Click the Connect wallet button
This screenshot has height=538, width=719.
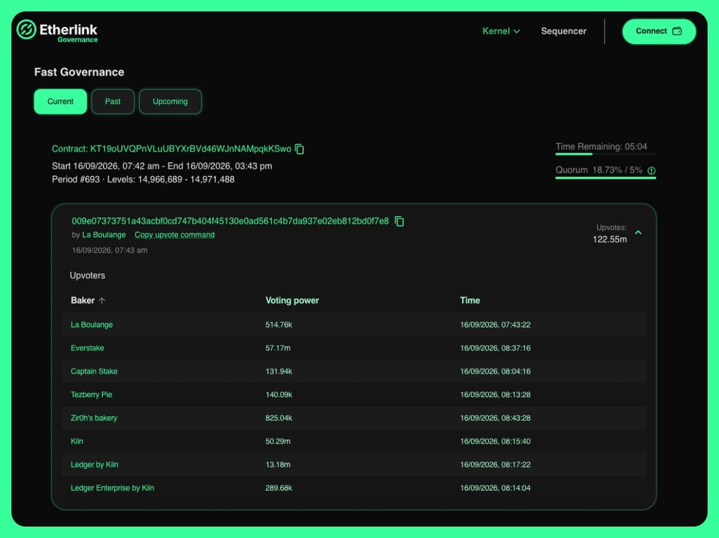(x=659, y=31)
